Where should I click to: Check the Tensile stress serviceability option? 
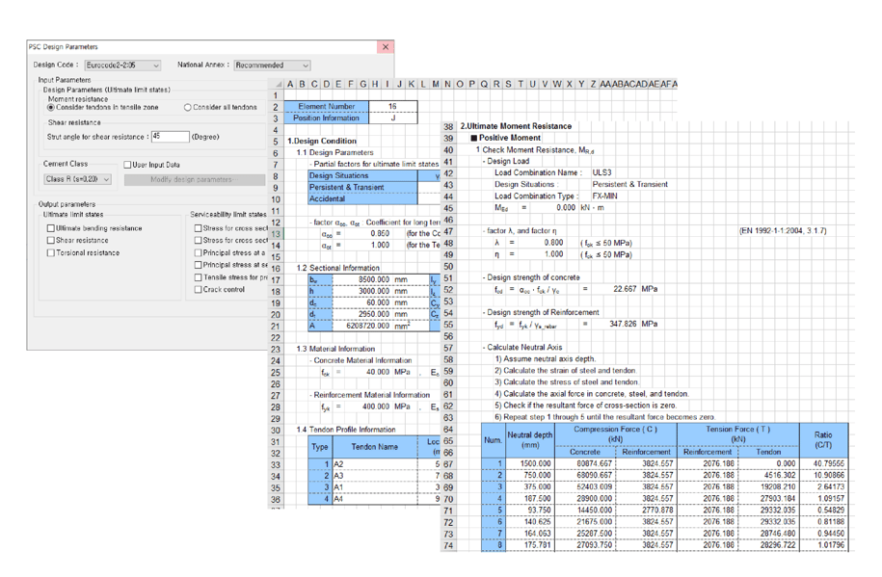(200, 277)
